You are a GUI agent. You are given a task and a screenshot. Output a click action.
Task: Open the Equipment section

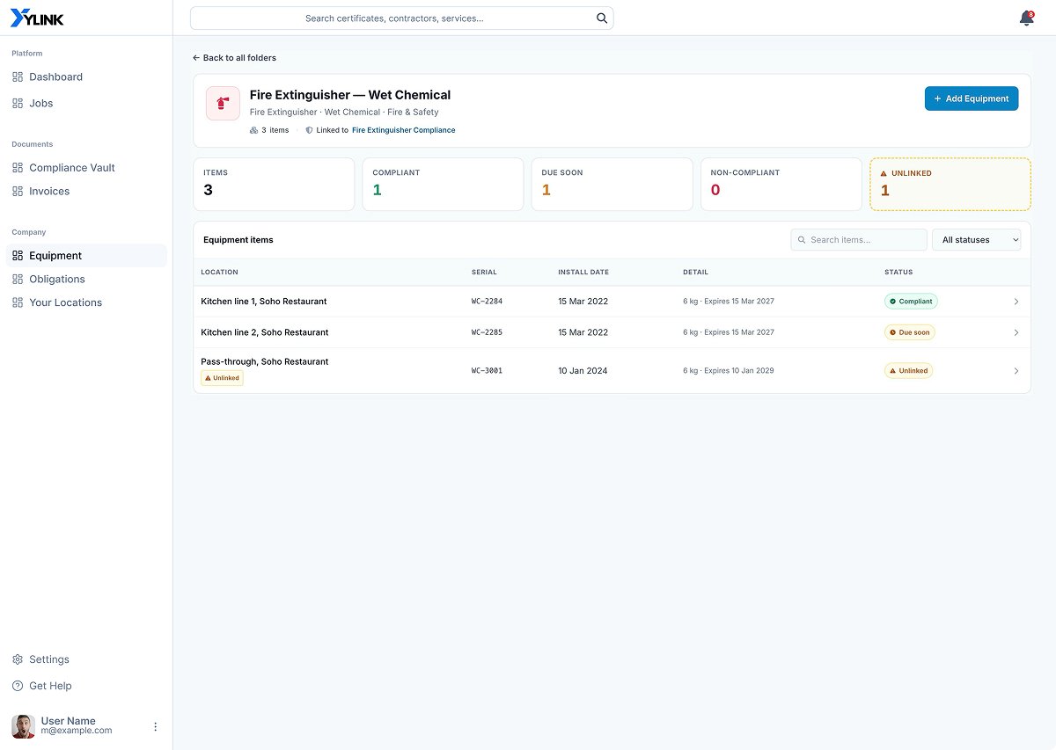point(86,256)
